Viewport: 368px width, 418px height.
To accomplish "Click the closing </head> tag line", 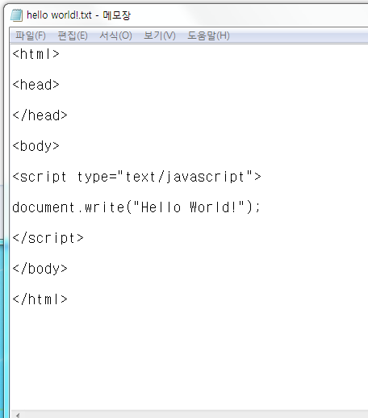I will pos(40,115).
